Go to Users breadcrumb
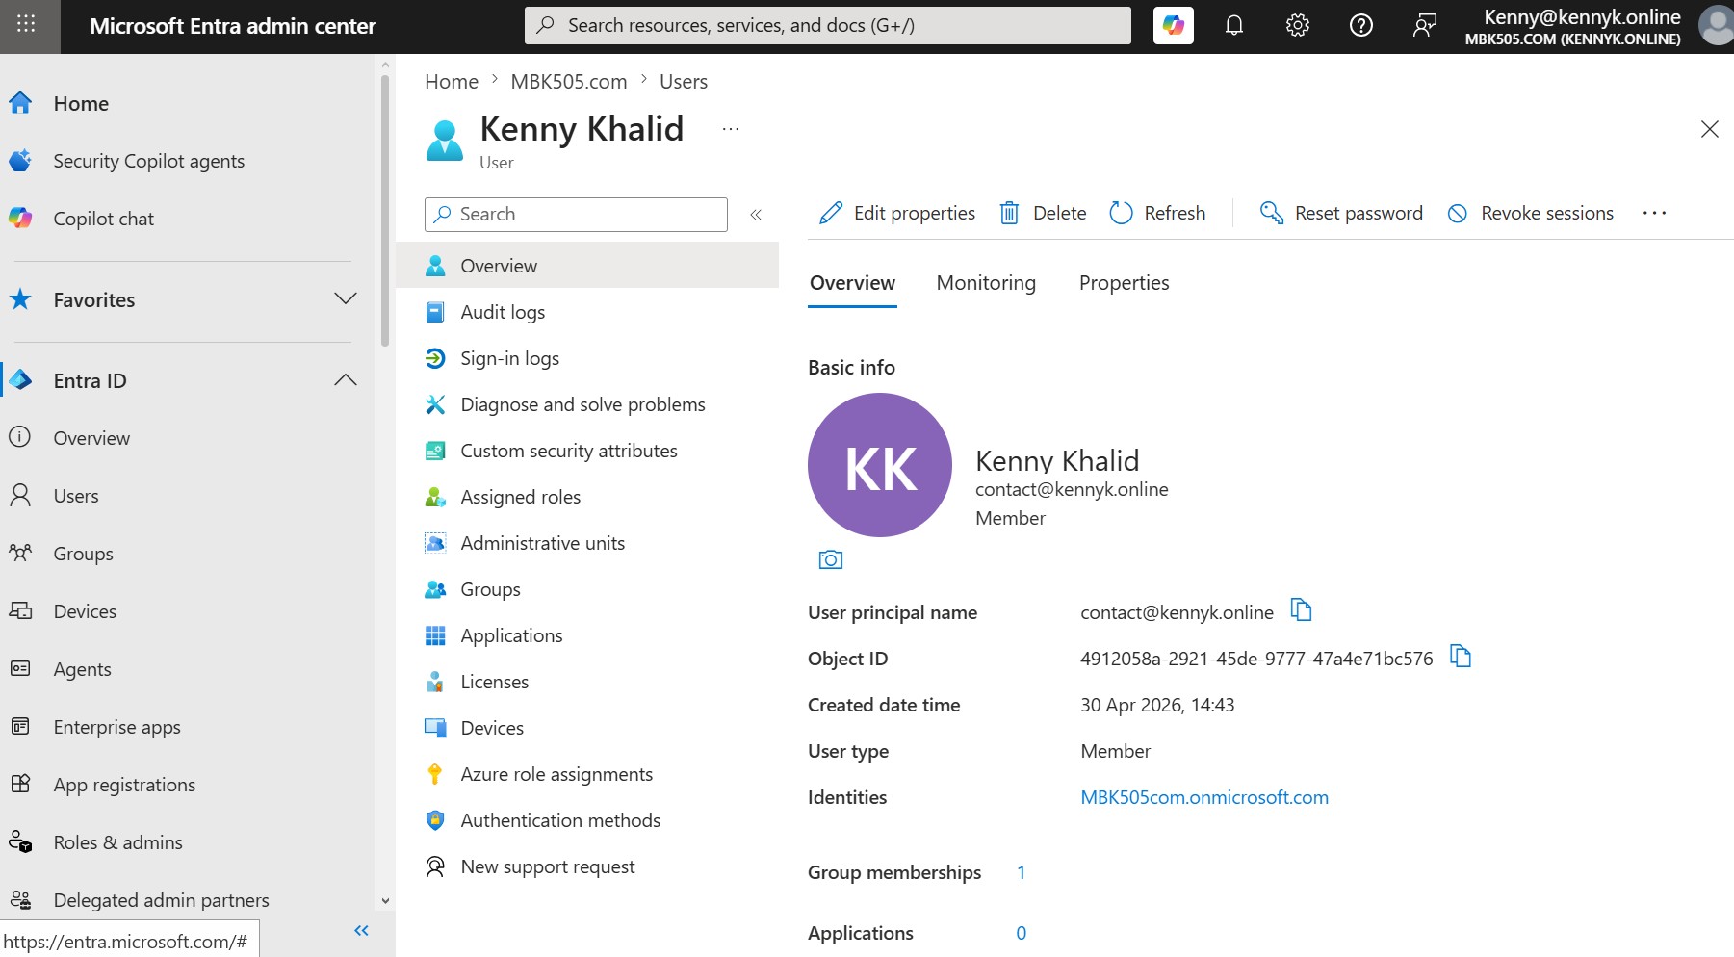1734x957 pixels. (x=684, y=82)
